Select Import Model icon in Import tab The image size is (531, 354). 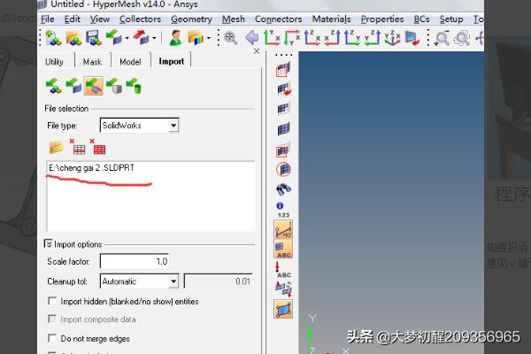53,86
